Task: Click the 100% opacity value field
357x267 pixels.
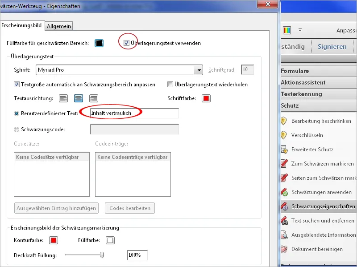Action: 137,255
